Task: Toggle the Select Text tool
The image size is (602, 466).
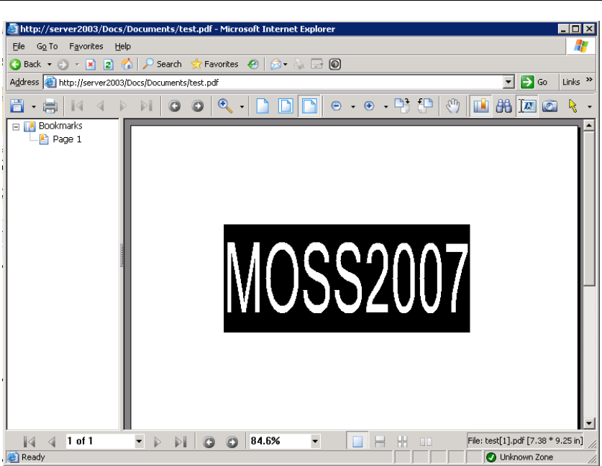Action: tap(527, 106)
